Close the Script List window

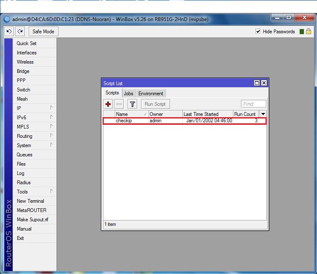point(264,83)
